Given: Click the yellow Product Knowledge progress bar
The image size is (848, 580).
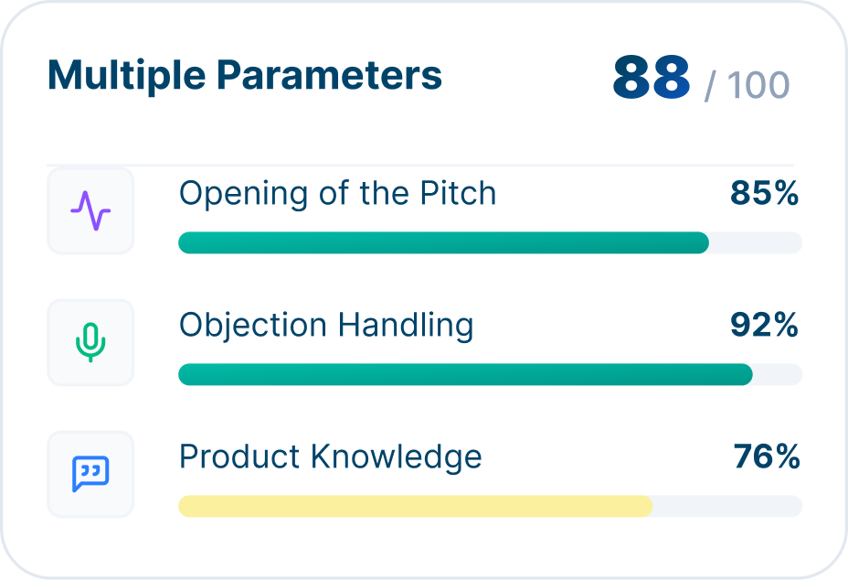Looking at the screenshot, I should click(416, 506).
